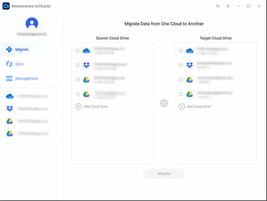267x201 pixels.
Task: Click the Wondershare InClowdz app logo
Action: [x=6, y=6]
